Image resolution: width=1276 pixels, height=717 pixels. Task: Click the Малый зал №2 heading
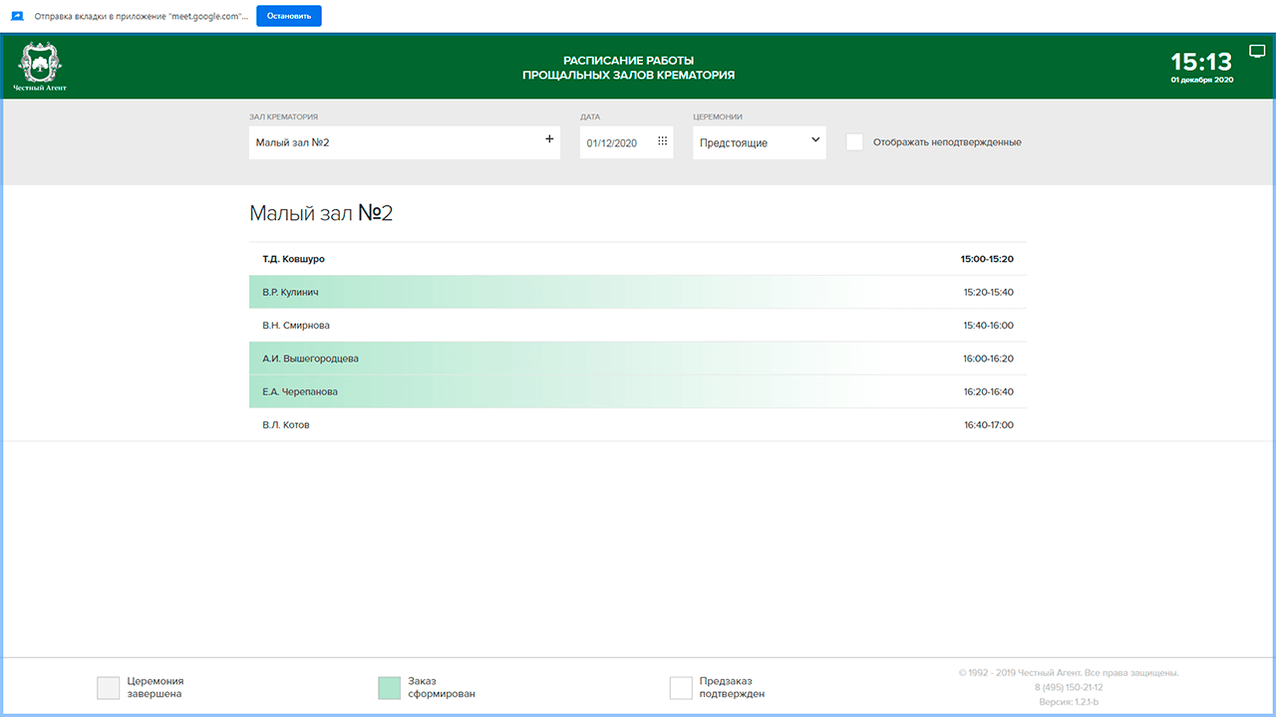[321, 213]
